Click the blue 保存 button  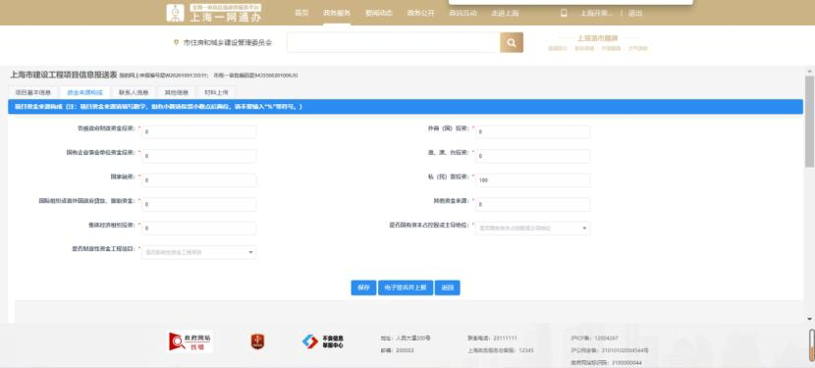tap(363, 288)
